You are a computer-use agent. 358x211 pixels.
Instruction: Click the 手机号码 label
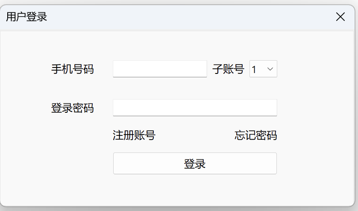[73, 69]
